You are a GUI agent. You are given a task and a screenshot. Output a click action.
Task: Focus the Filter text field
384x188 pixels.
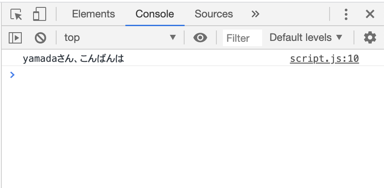[x=242, y=38]
